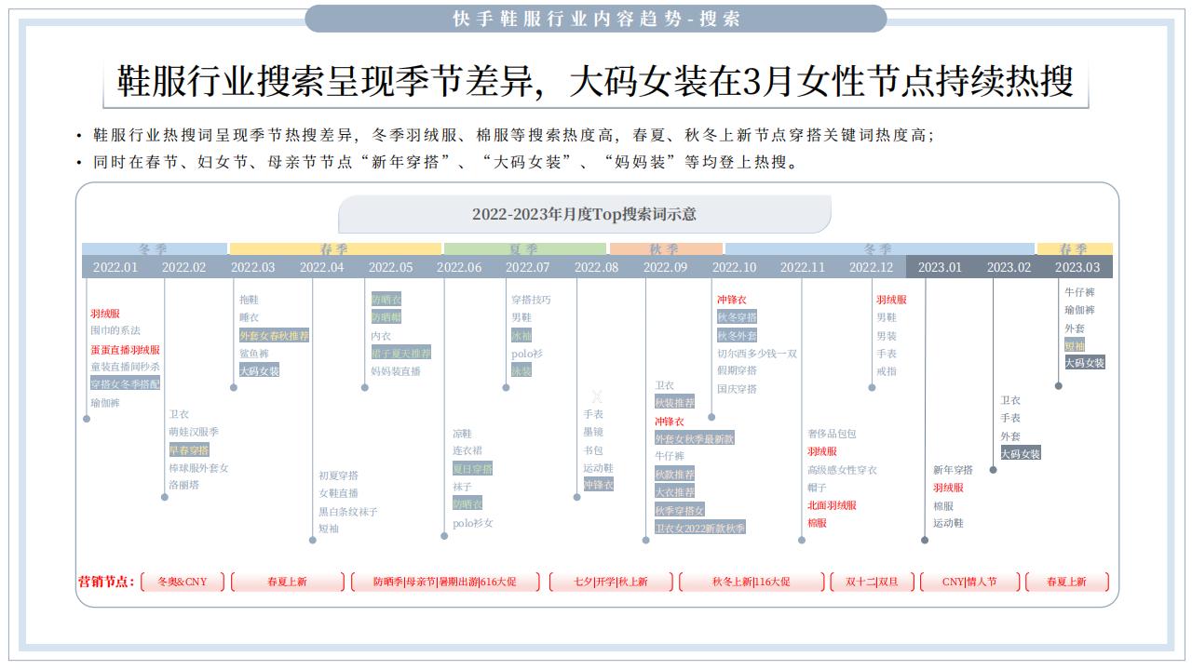The image size is (1192, 670).
Task: Select the chart title 2022-2023年月度Top搜索词示意
Action: tap(584, 214)
